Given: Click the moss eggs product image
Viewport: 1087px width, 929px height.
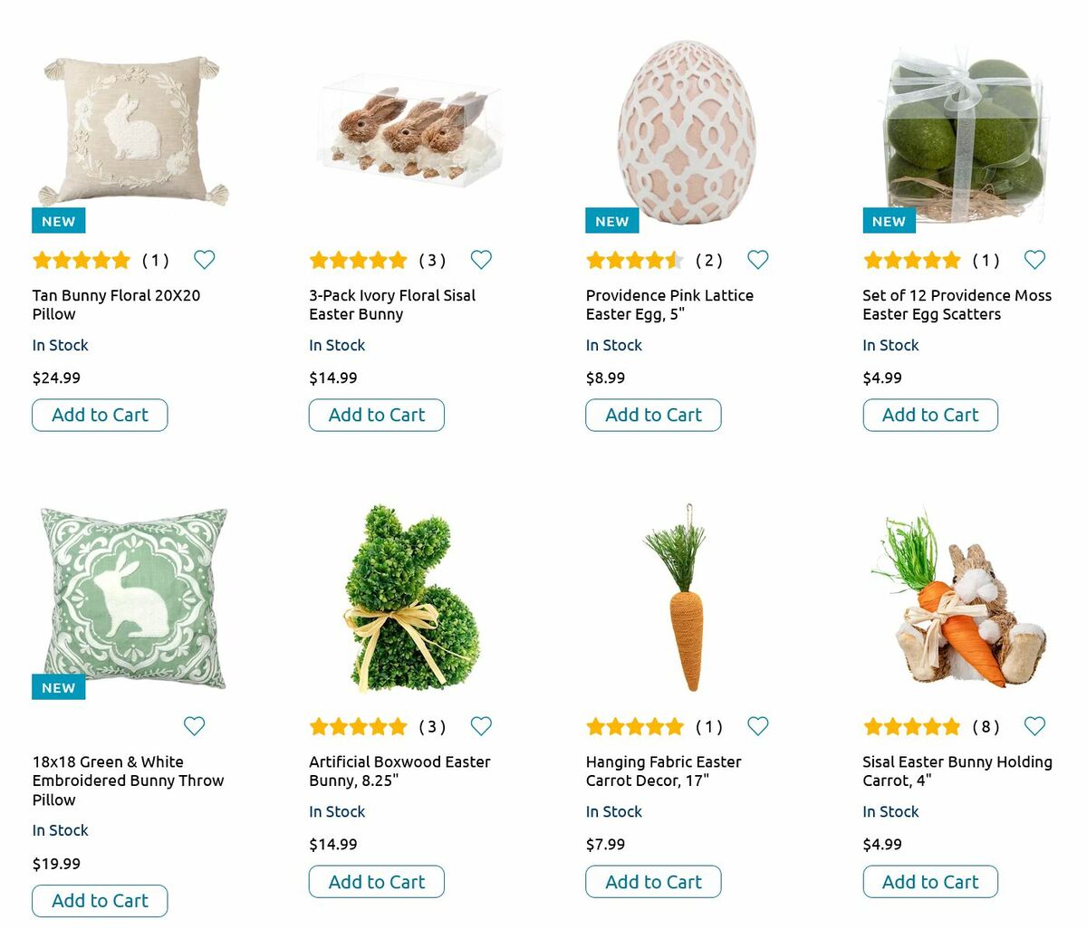Looking at the screenshot, I should 966,136.
